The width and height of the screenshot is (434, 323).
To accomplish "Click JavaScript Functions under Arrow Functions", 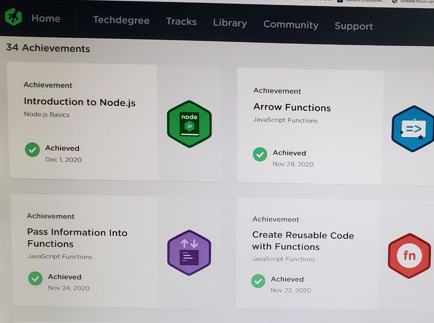I will (x=285, y=120).
